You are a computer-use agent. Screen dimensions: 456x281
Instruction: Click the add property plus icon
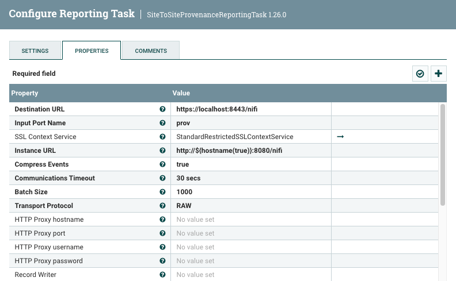439,74
